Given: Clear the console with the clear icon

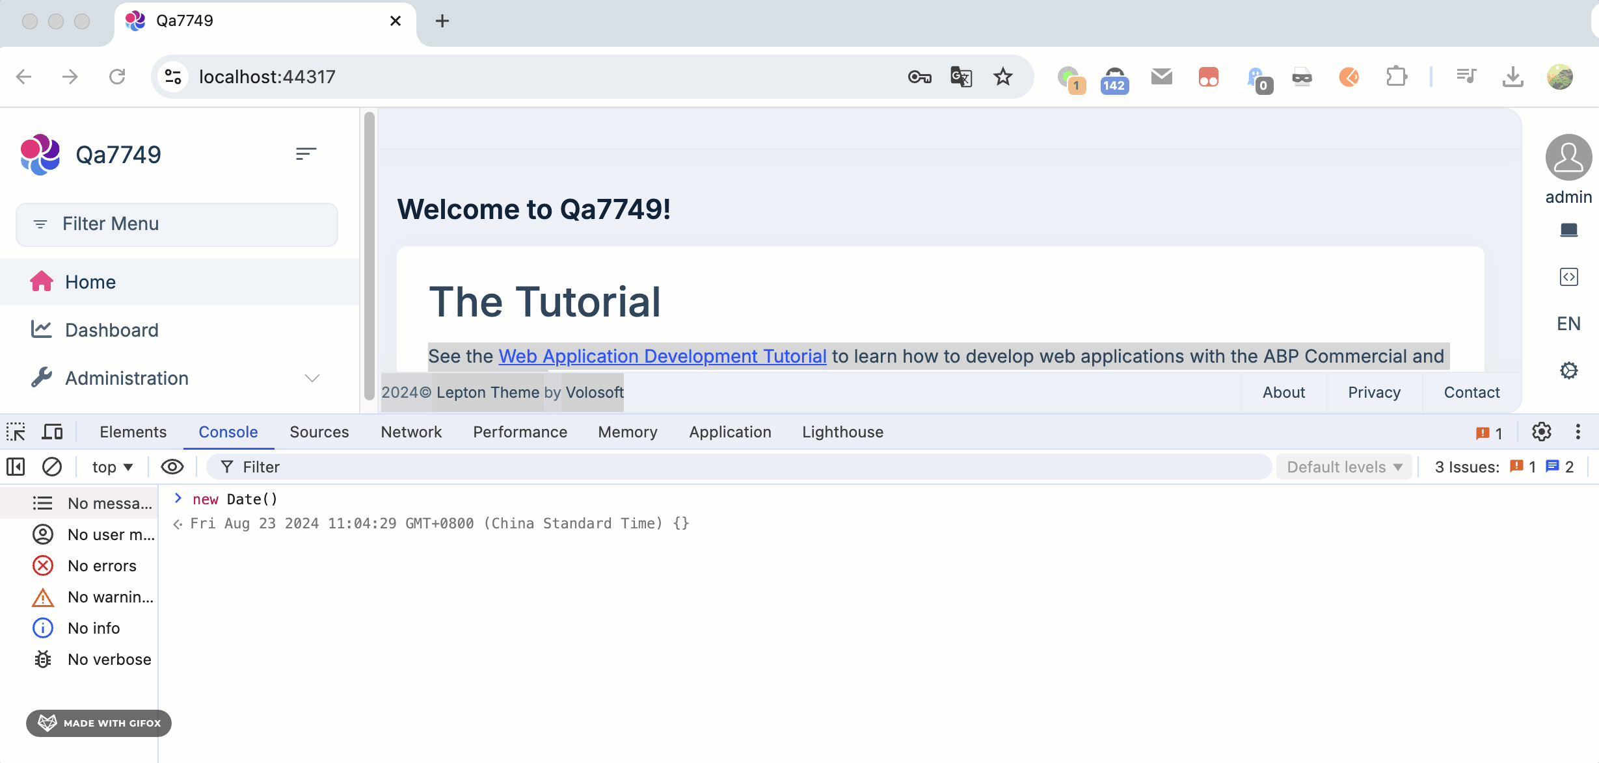Looking at the screenshot, I should (x=52, y=467).
